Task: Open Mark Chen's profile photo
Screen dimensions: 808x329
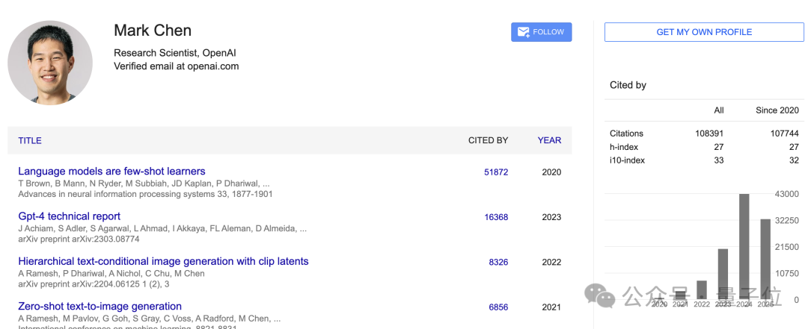Action: [x=50, y=63]
